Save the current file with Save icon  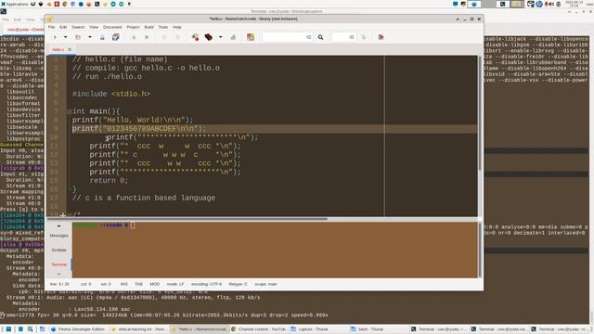pyautogui.click(x=102, y=37)
